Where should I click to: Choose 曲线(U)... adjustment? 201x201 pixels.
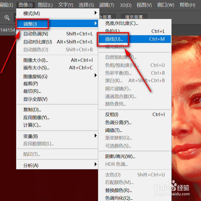[135, 39]
